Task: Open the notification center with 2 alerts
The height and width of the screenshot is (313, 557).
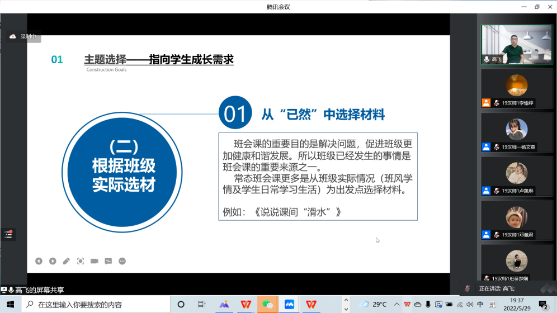Action: pos(543,305)
